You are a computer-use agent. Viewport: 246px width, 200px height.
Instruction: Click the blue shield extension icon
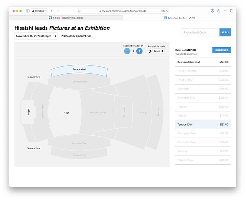click(x=212, y=11)
